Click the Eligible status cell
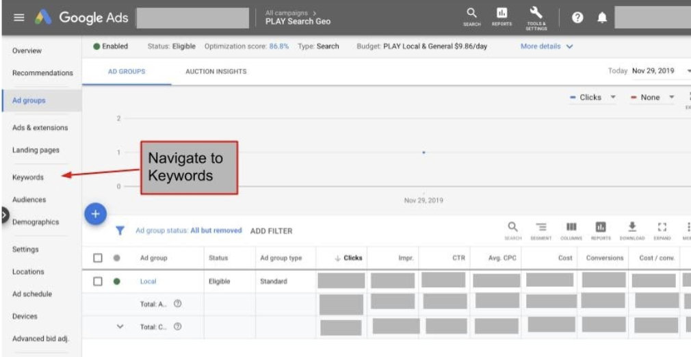This screenshot has height=357, width=691. 220,281
